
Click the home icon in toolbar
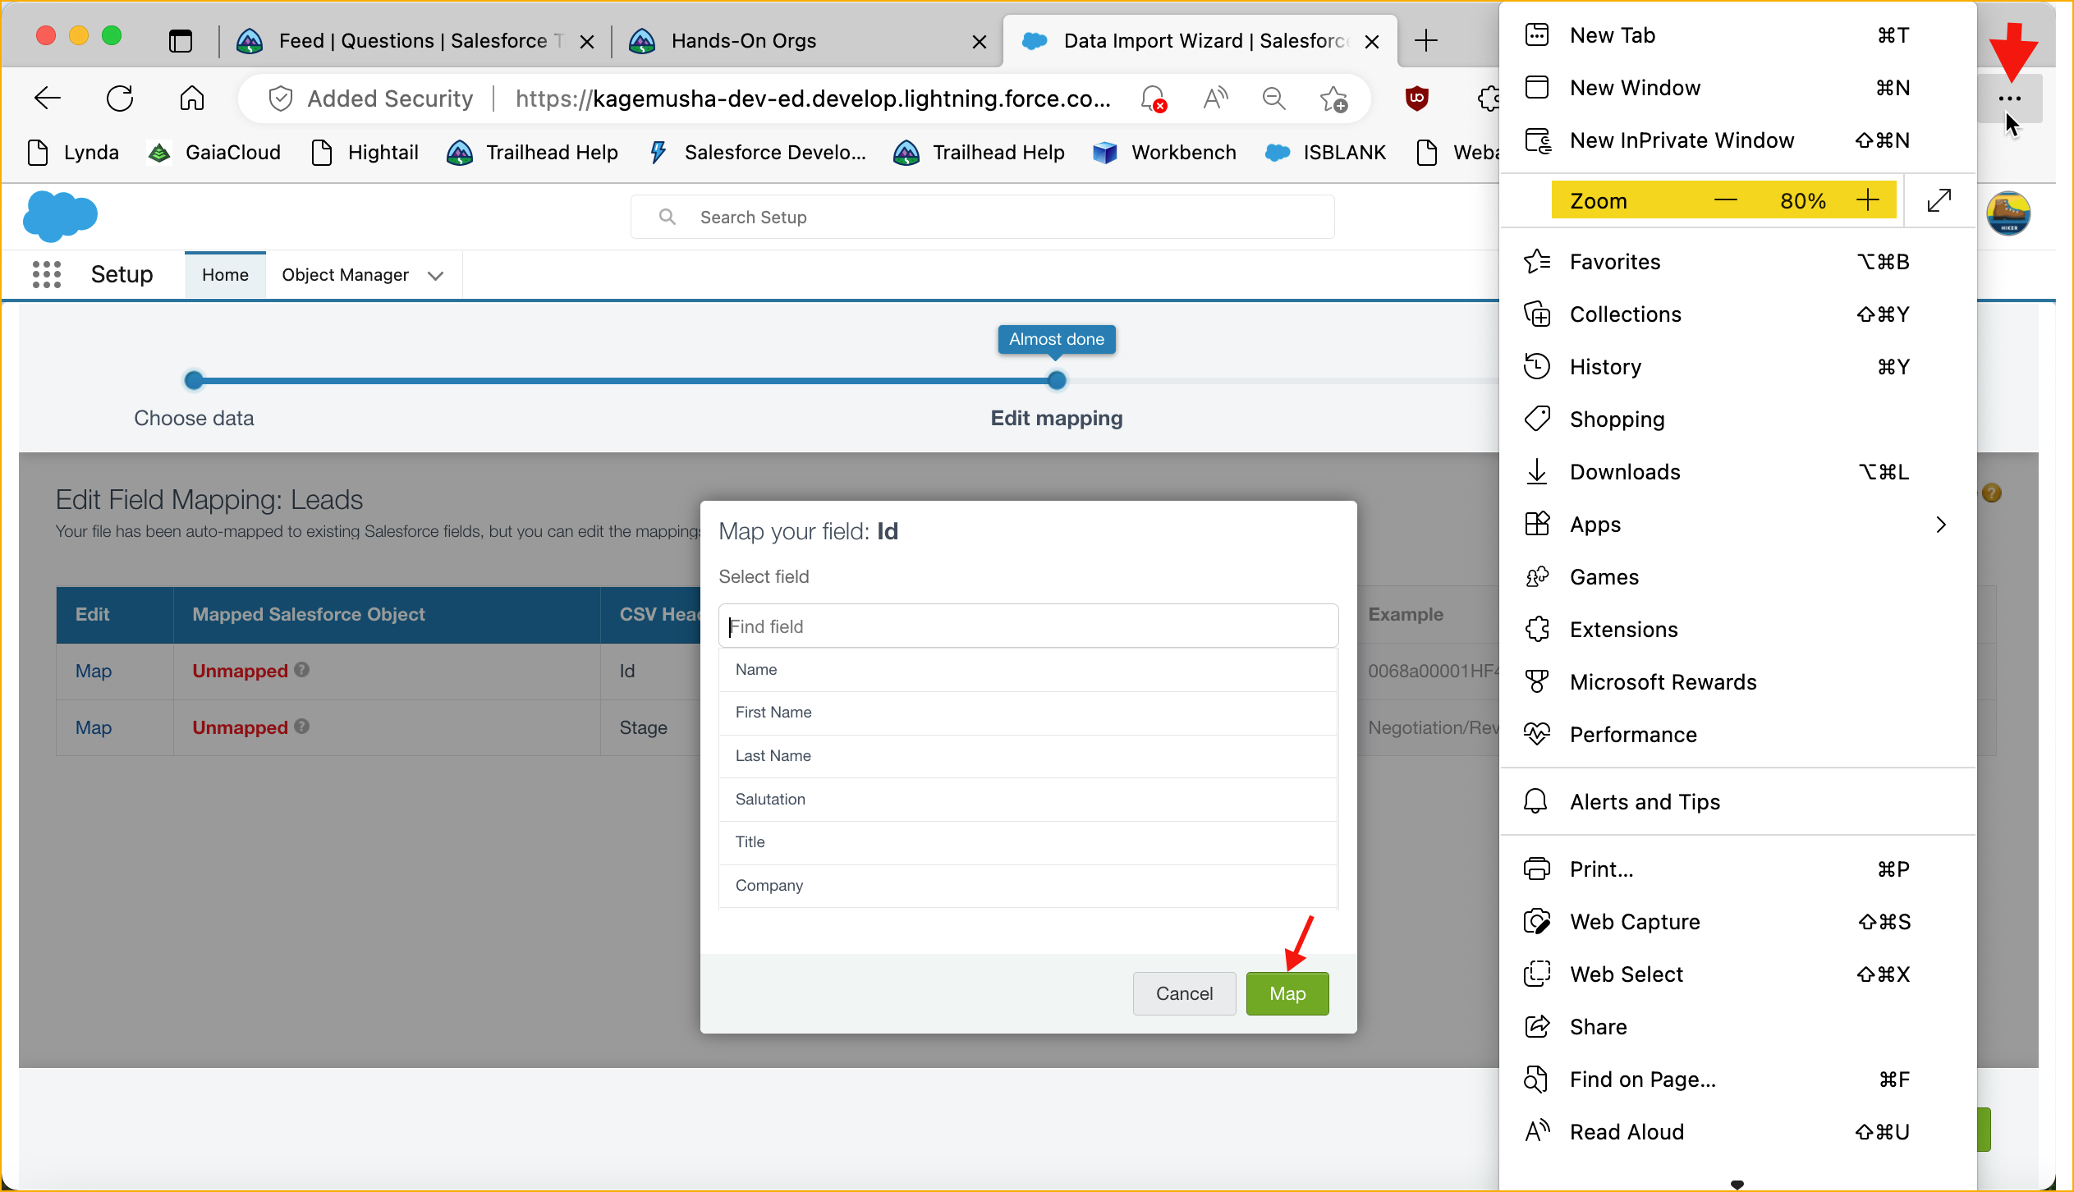[x=191, y=99]
